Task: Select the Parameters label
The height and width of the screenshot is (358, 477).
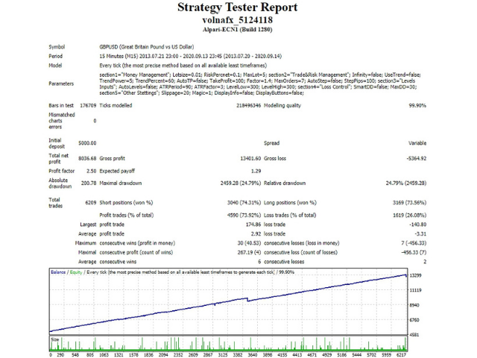Action: [x=61, y=84]
